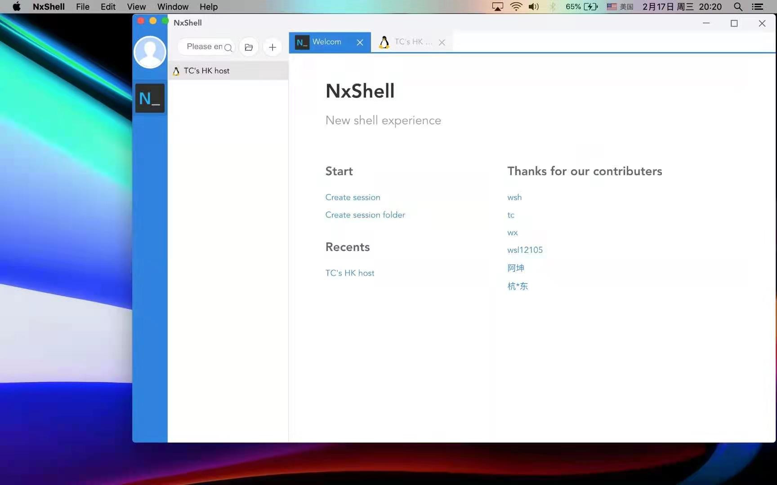The image size is (777, 485).
Task: Click the yellow macOS minimize button
Action: tap(153, 21)
